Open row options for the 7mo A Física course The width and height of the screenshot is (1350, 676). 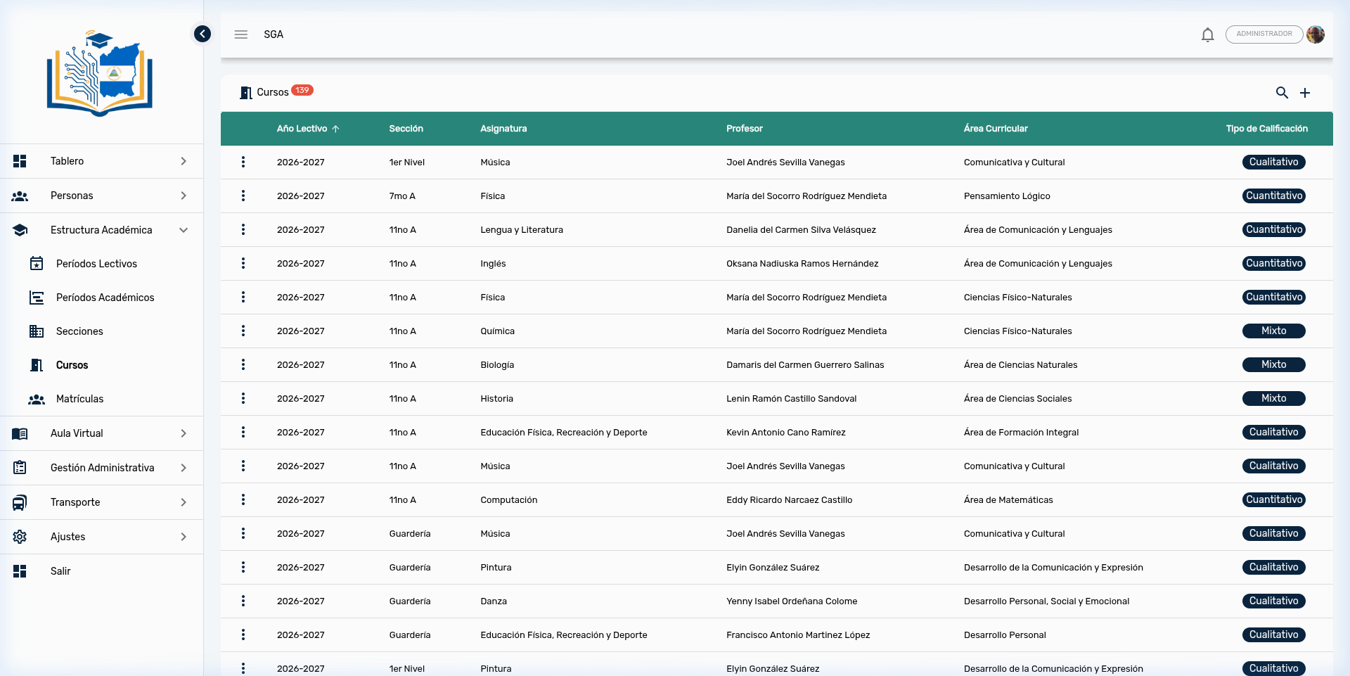click(x=243, y=196)
